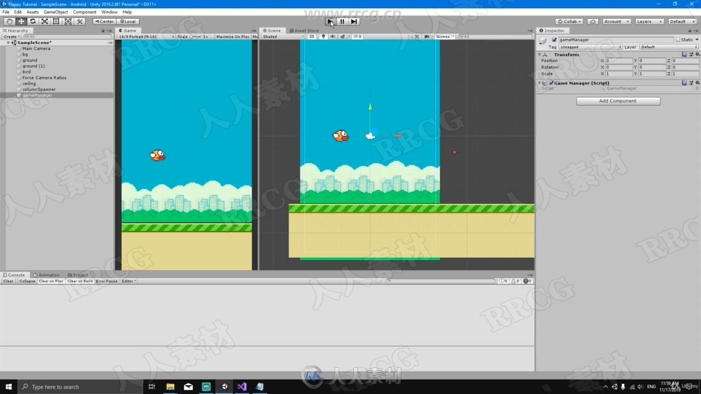Disable Game Manager script checkbox
This screenshot has width=701, height=394.
551,83
